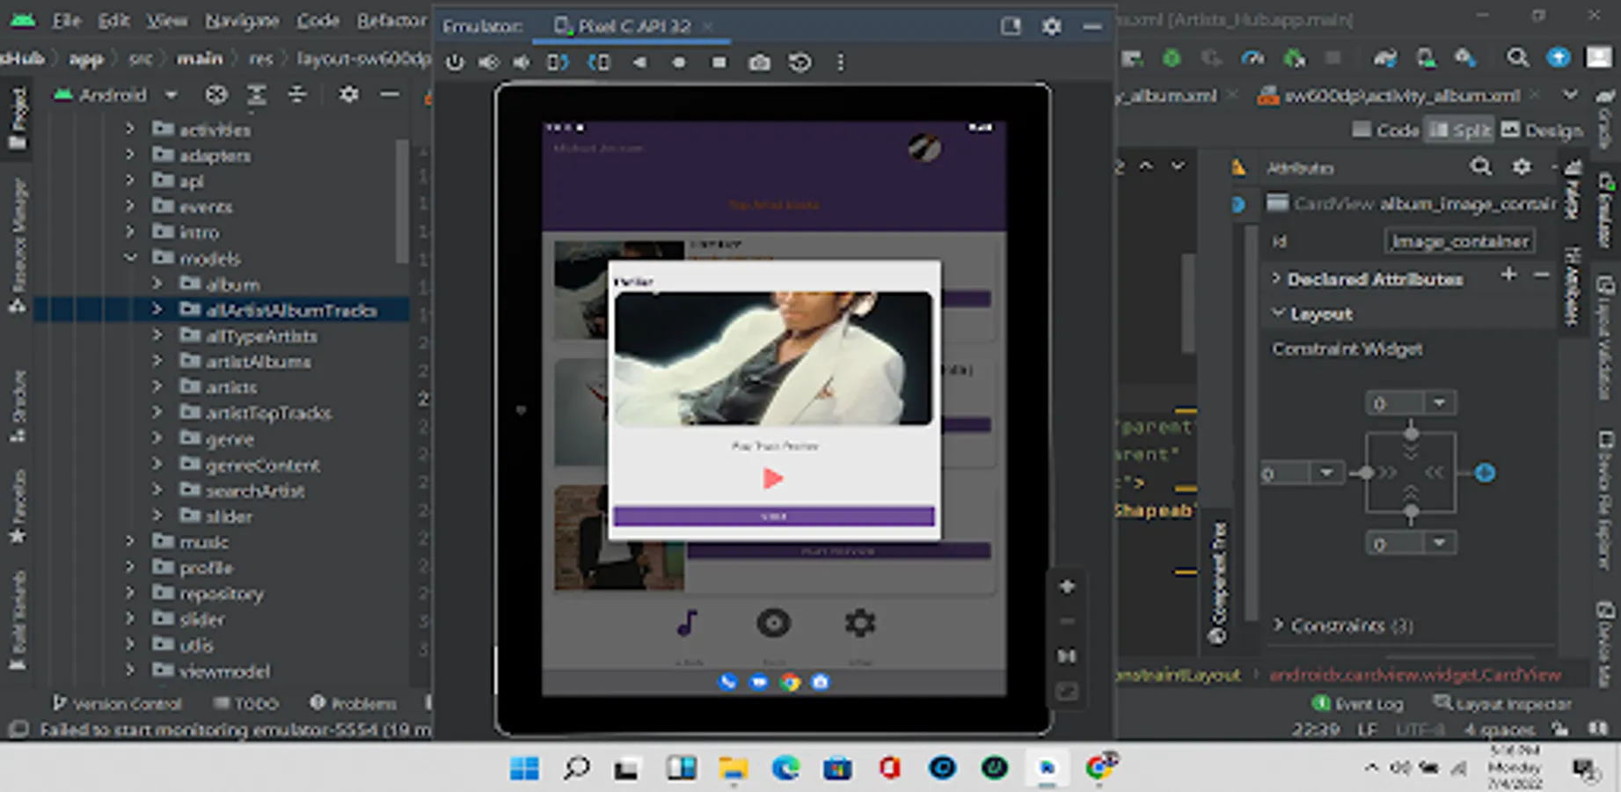1621x792 pixels.
Task: Click the play track preview button
Action: point(772,479)
